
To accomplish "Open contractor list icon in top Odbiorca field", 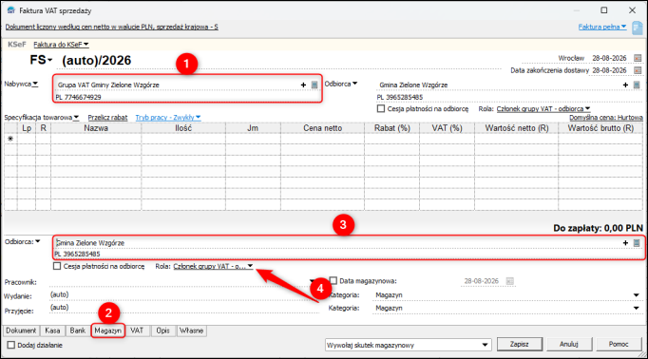I will (x=637, y=85).
